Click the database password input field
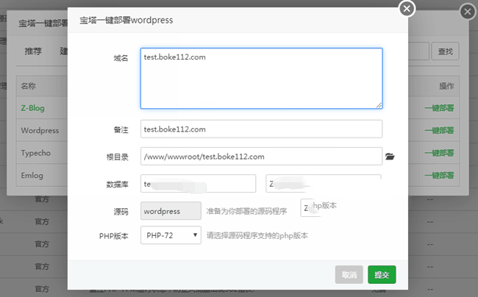 pyautogui.click(x=324, y=184)
